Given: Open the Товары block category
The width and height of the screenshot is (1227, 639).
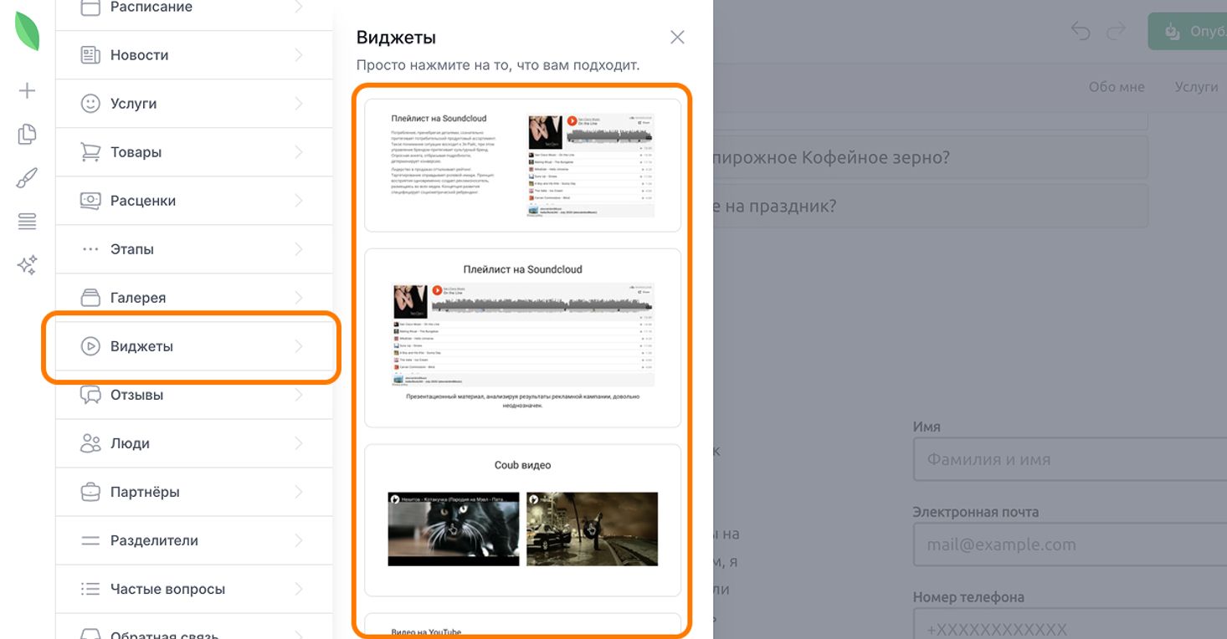Looking at the screenshot, I should coord(194,152).
